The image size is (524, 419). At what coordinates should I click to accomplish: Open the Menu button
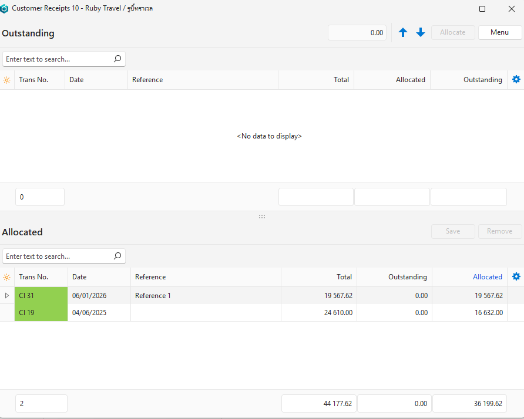point(499,33)
